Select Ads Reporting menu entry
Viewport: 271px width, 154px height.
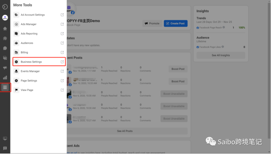pyautogui.click(x=39, y=34)
